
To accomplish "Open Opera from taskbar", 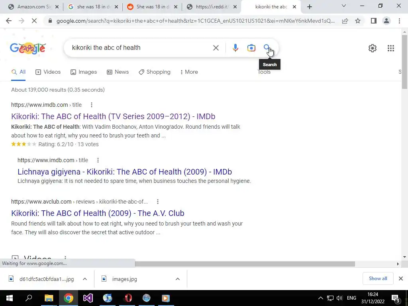I will (128, 298).
